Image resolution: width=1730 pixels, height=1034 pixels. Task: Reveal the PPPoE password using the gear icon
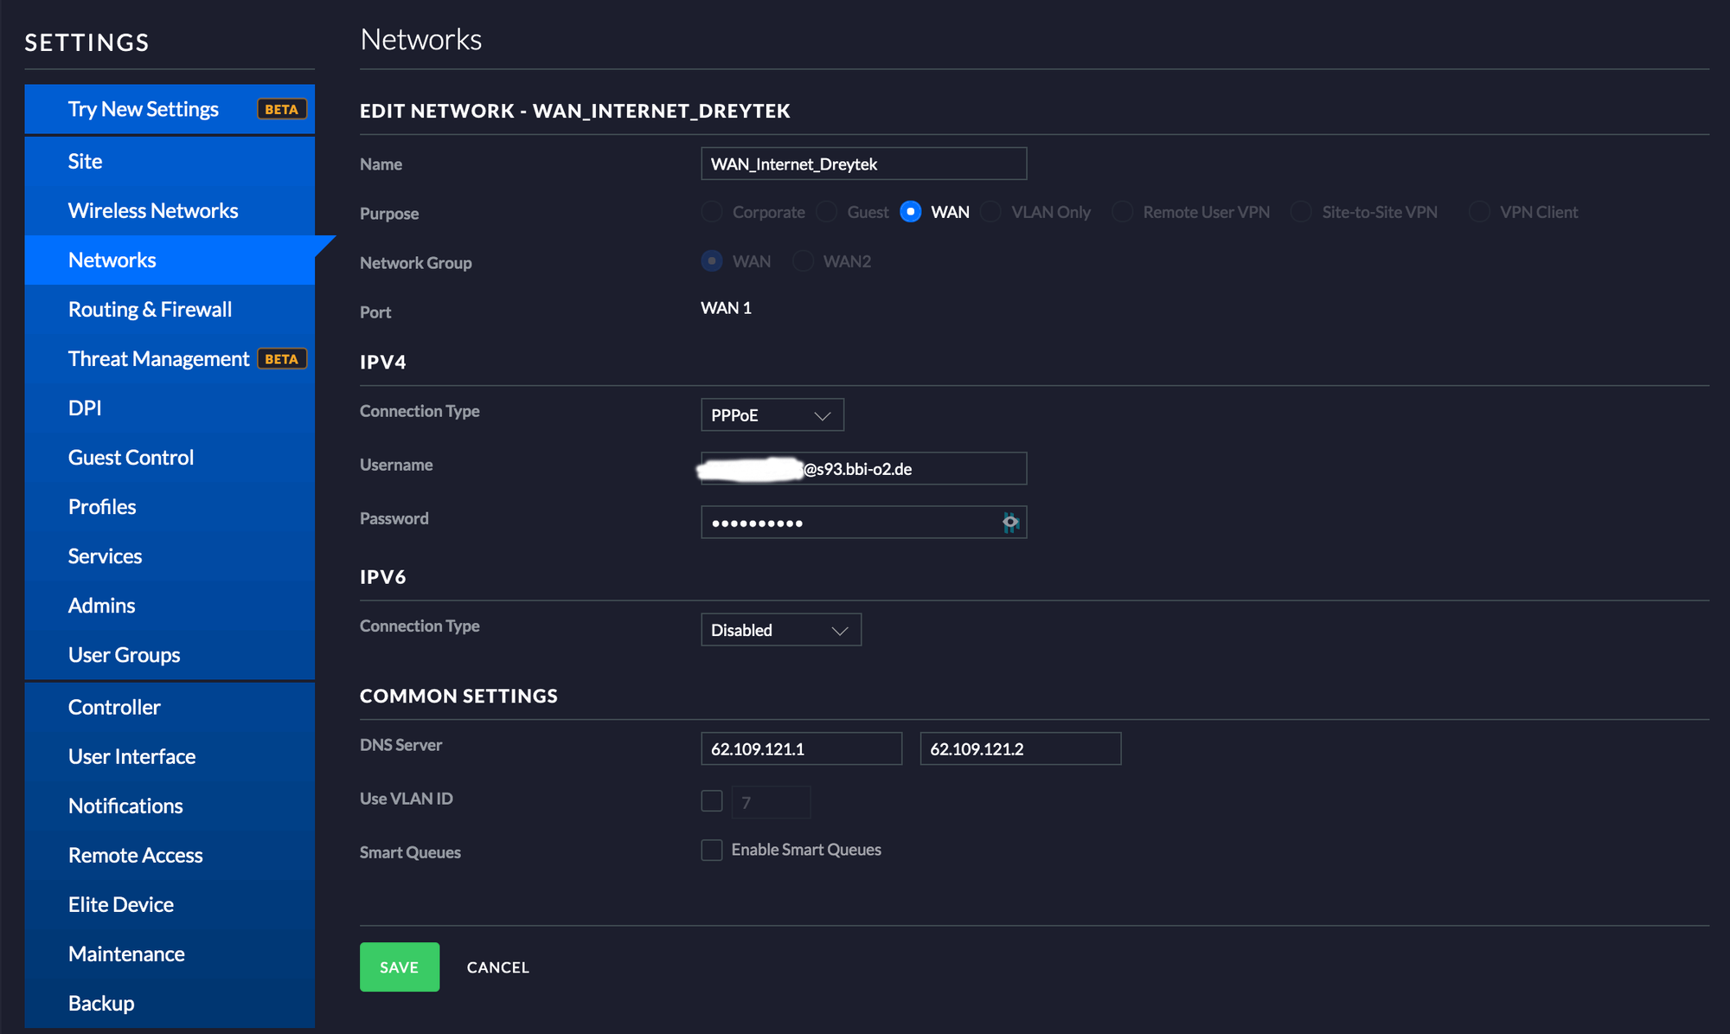tap(1009, 522)
